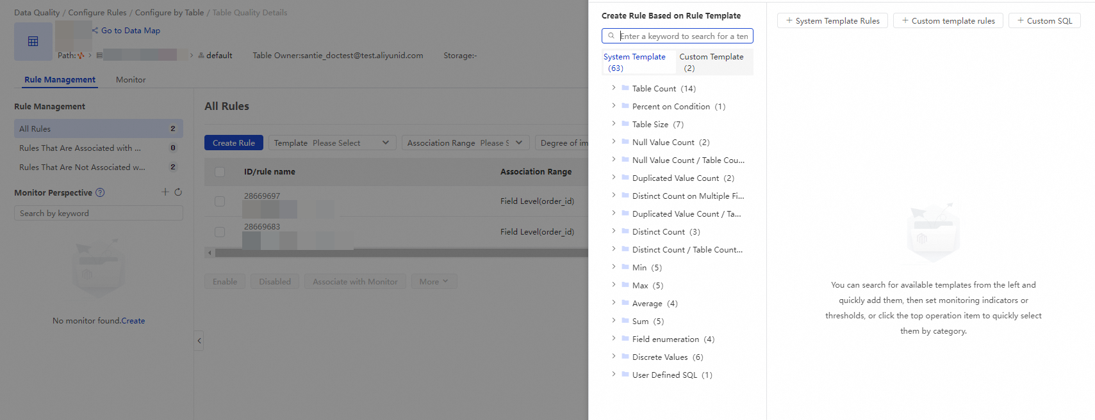Click the Custom SQL button
The image size is (1095, 420).
click(1044, 20)
